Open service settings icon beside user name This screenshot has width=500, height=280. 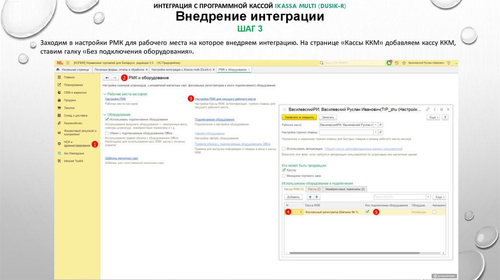(x=449, y=63)
